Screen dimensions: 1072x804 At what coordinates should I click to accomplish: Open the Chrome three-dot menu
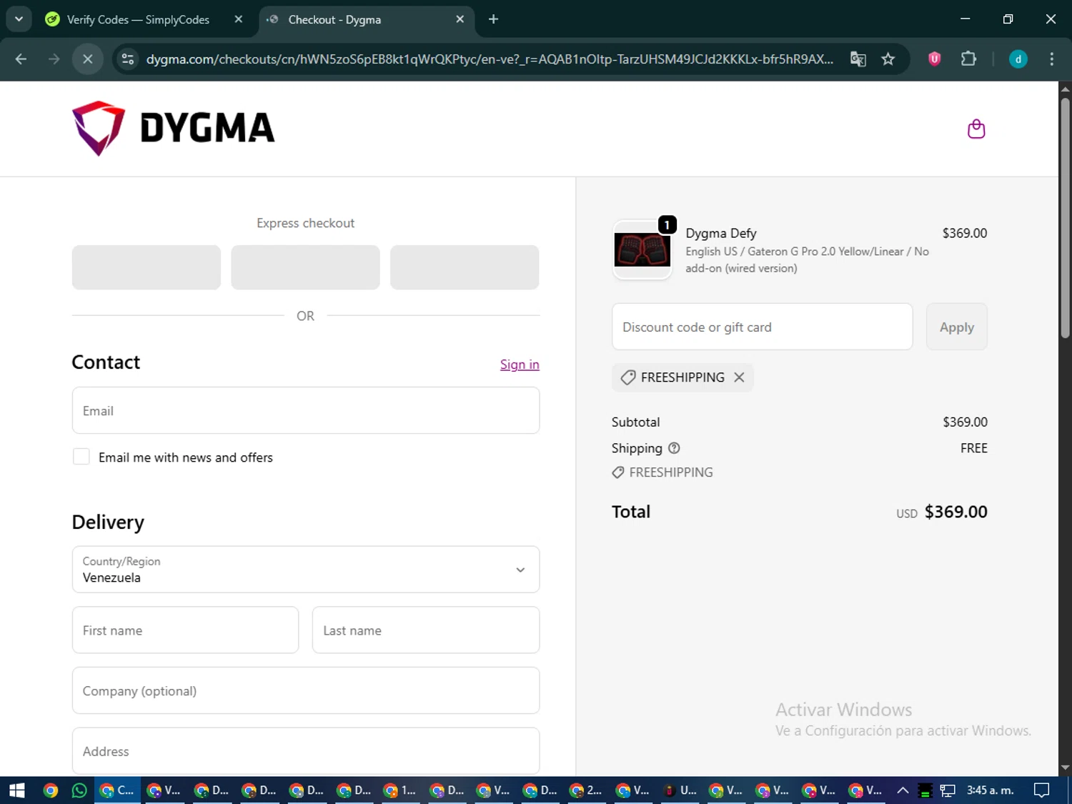pyautogui.click(x=1051, y=59)
